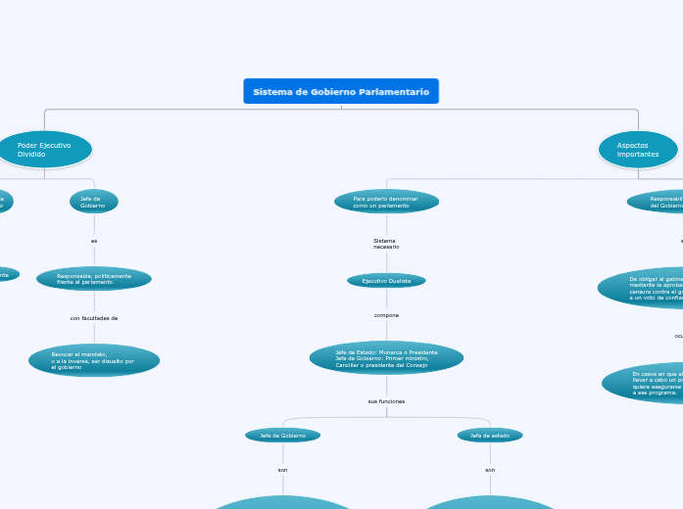Select the 'Revocar el mandato' node
The image size is (683, 509).
(x=94, y=359)
